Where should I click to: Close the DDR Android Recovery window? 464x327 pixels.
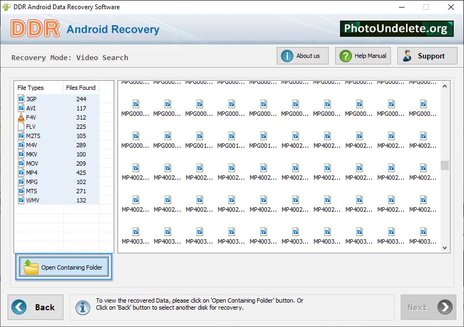coord(450,7)
